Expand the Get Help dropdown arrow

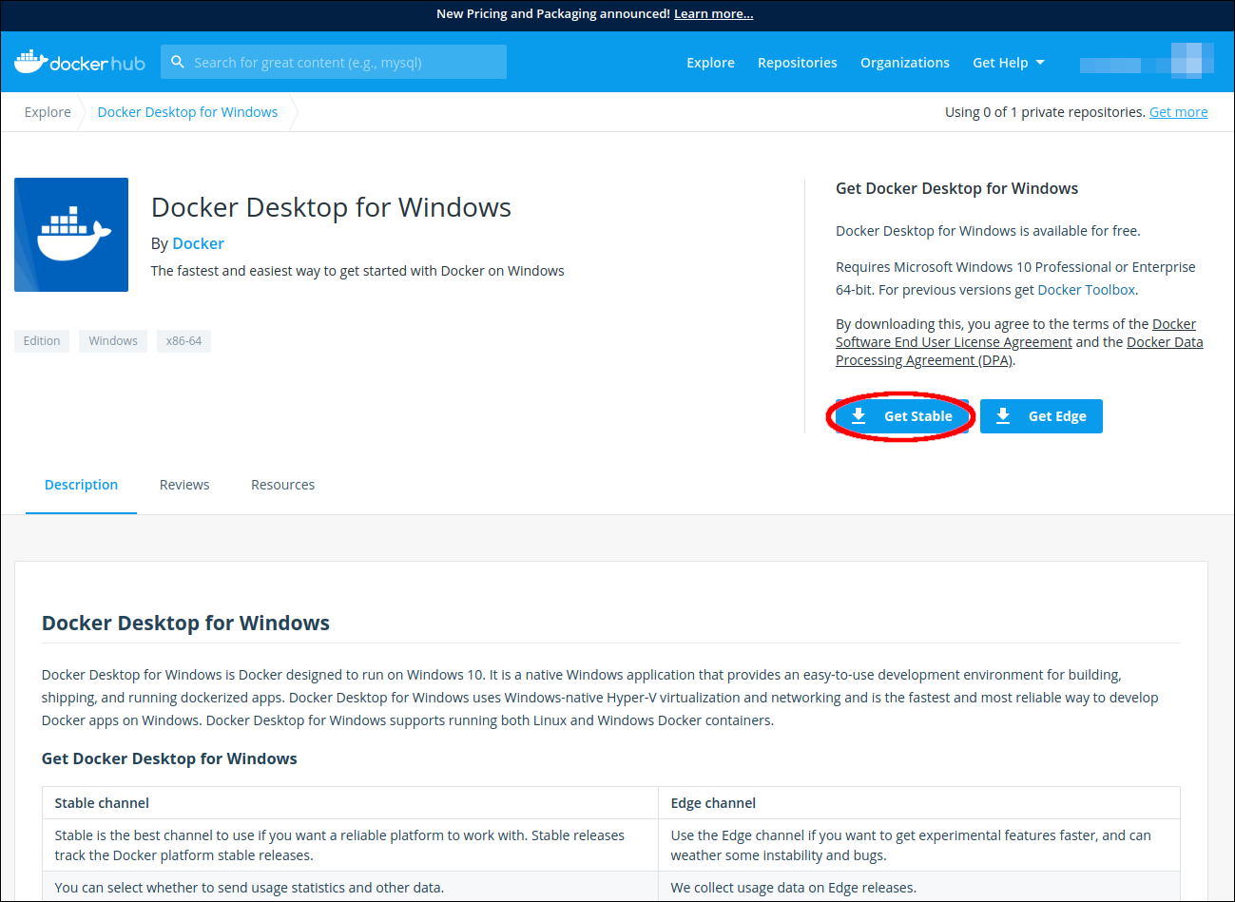point(1040,63)
